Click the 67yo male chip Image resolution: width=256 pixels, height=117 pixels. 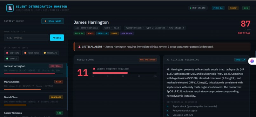point(112,28)
